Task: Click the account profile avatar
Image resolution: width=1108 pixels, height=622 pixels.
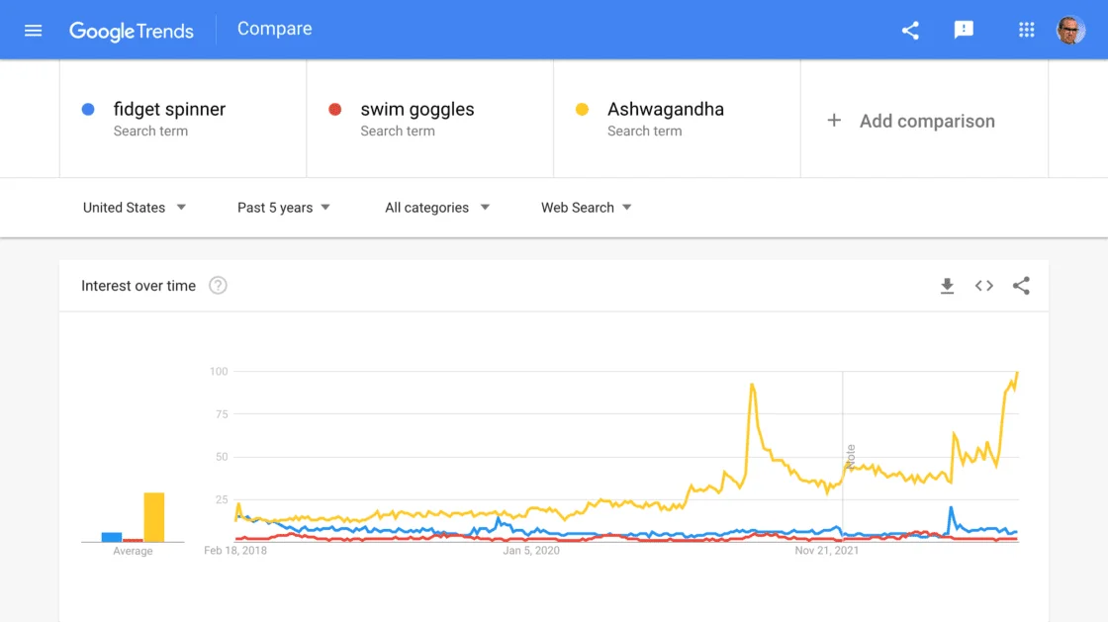Action: tap(1070, 30)
